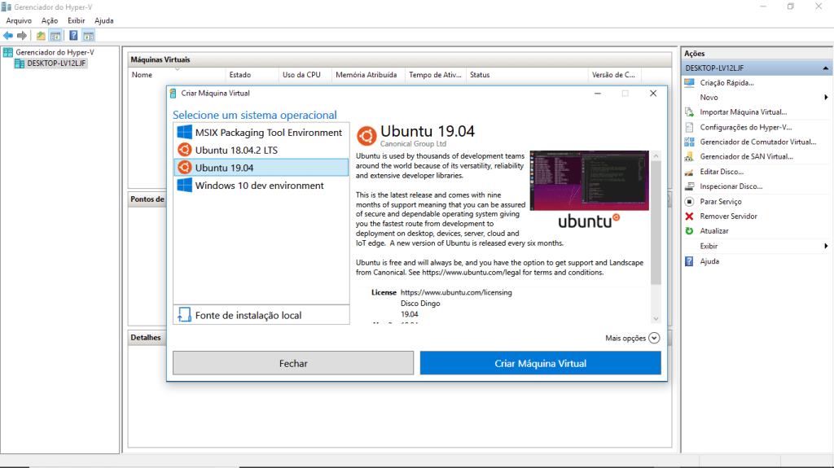This screenshot has height=468, width=834.
Task: Open Configurações do Hyper-V via its icon
Action: 689,127
